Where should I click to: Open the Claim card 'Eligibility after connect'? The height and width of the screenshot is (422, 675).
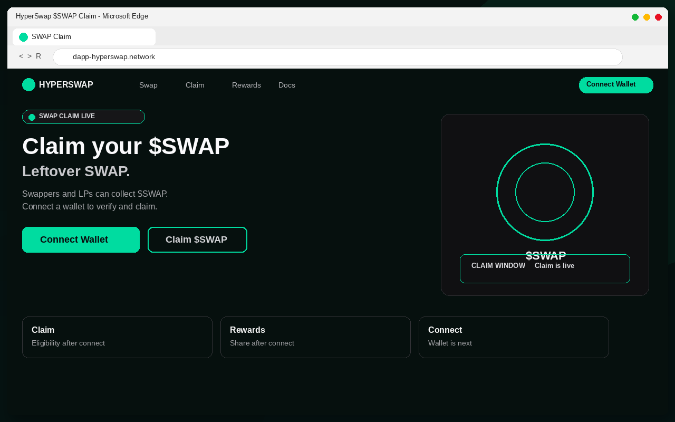[x=117, y=337]
